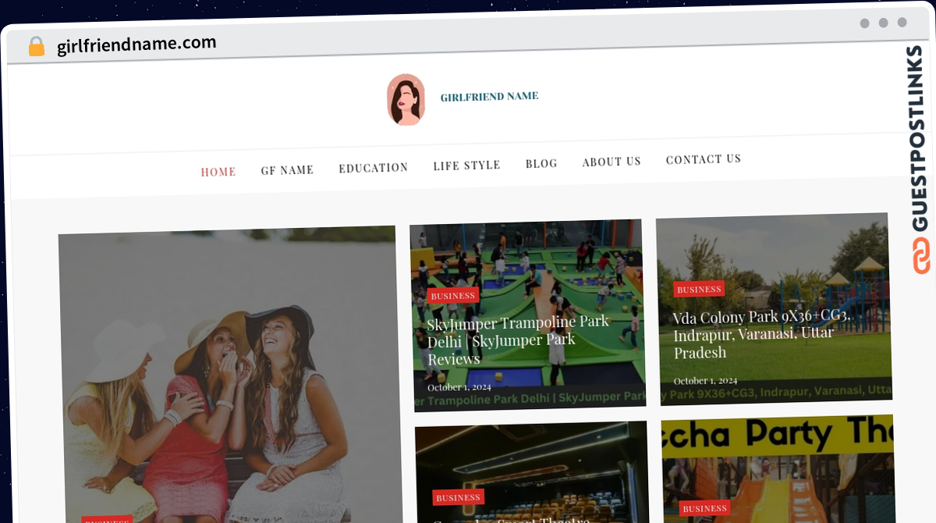Click the Girlfriend Name avatar logo
The height and width of the screenshot is (523, 936).
pos(406,99)
